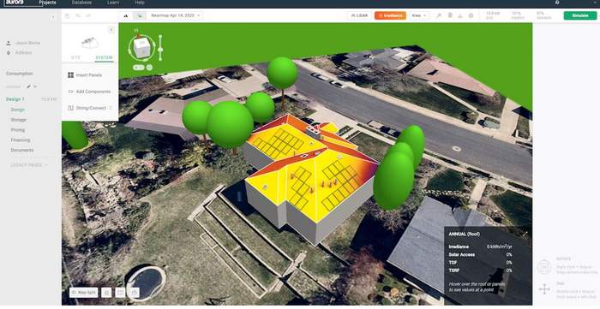Click the Insert Panels grid icon
The height and width of the screenshot is (309, 600).
click(71, 75)
